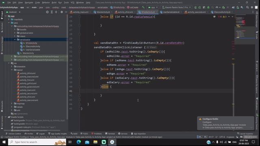Open the Profiler tool window

(29, 133)
